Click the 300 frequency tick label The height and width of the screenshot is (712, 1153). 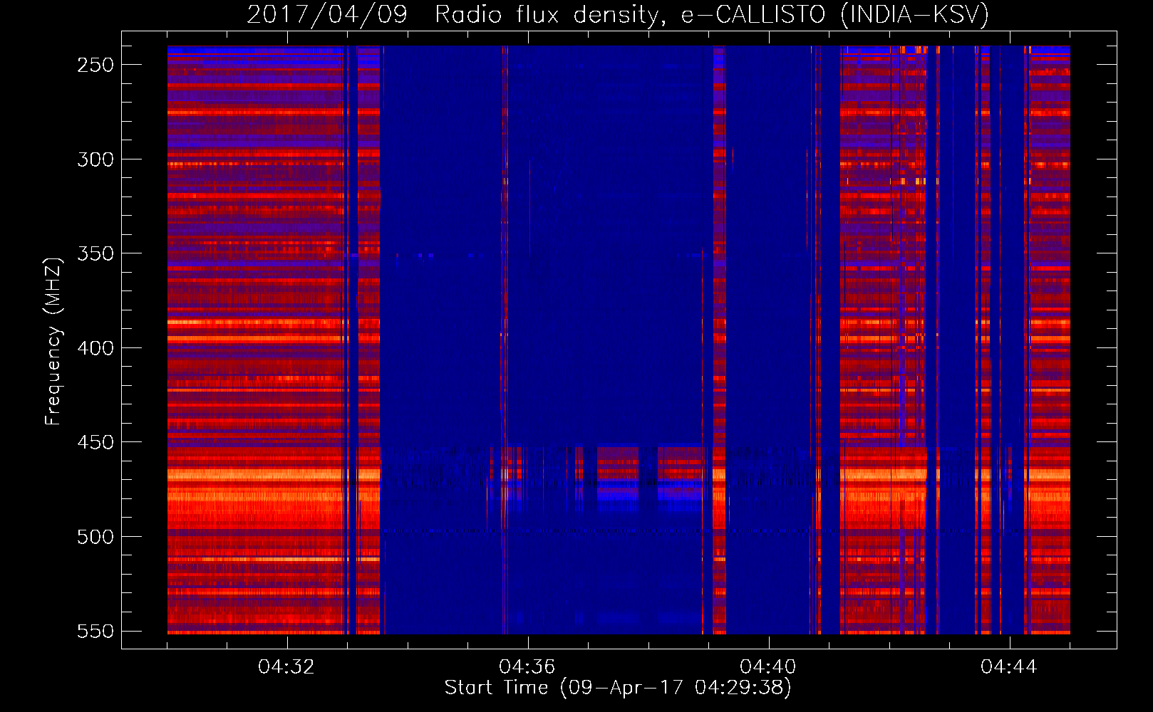(x=95, y=159)
